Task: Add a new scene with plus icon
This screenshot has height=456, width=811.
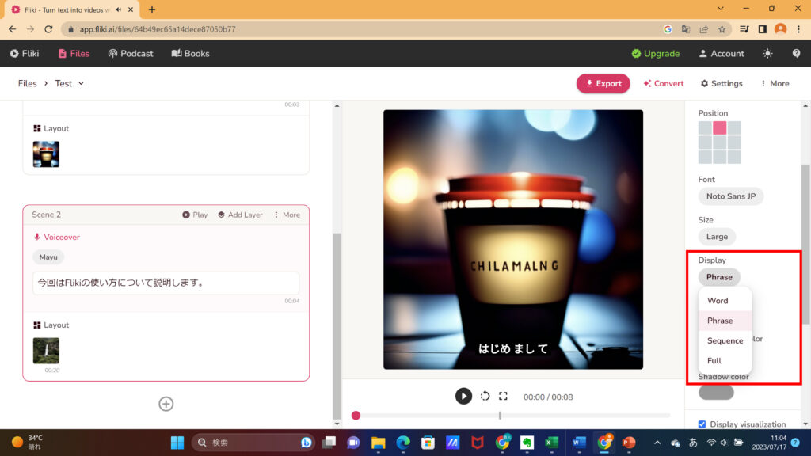Action: click(166, 404)
